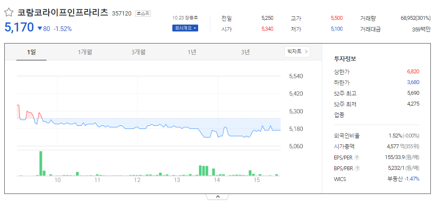Screen dimensions: 439x203
Task: Click the tallest green volume bar
Action: [40, 163]
